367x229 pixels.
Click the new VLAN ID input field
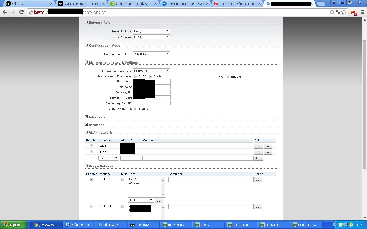click(131, 158)
